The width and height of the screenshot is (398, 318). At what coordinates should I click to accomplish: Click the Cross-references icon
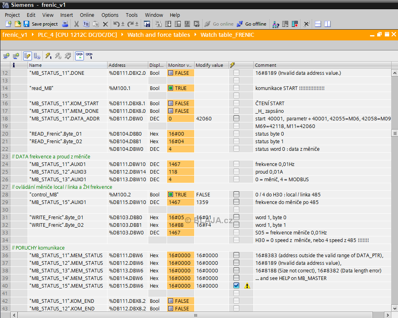point(306,24)
